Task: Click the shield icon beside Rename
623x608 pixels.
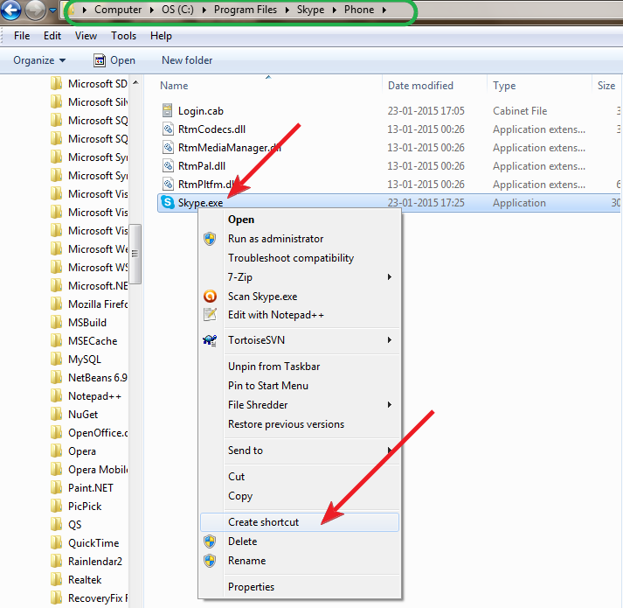Action: pos(210,561)
